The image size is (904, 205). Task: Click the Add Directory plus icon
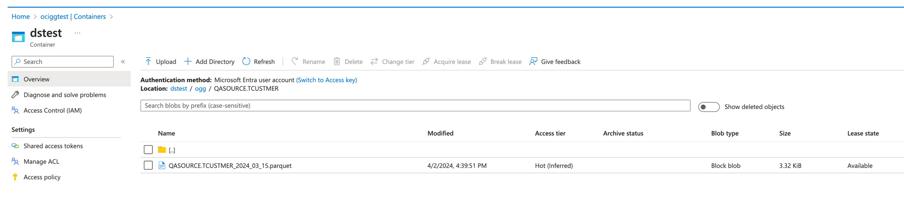click(188, 62)
